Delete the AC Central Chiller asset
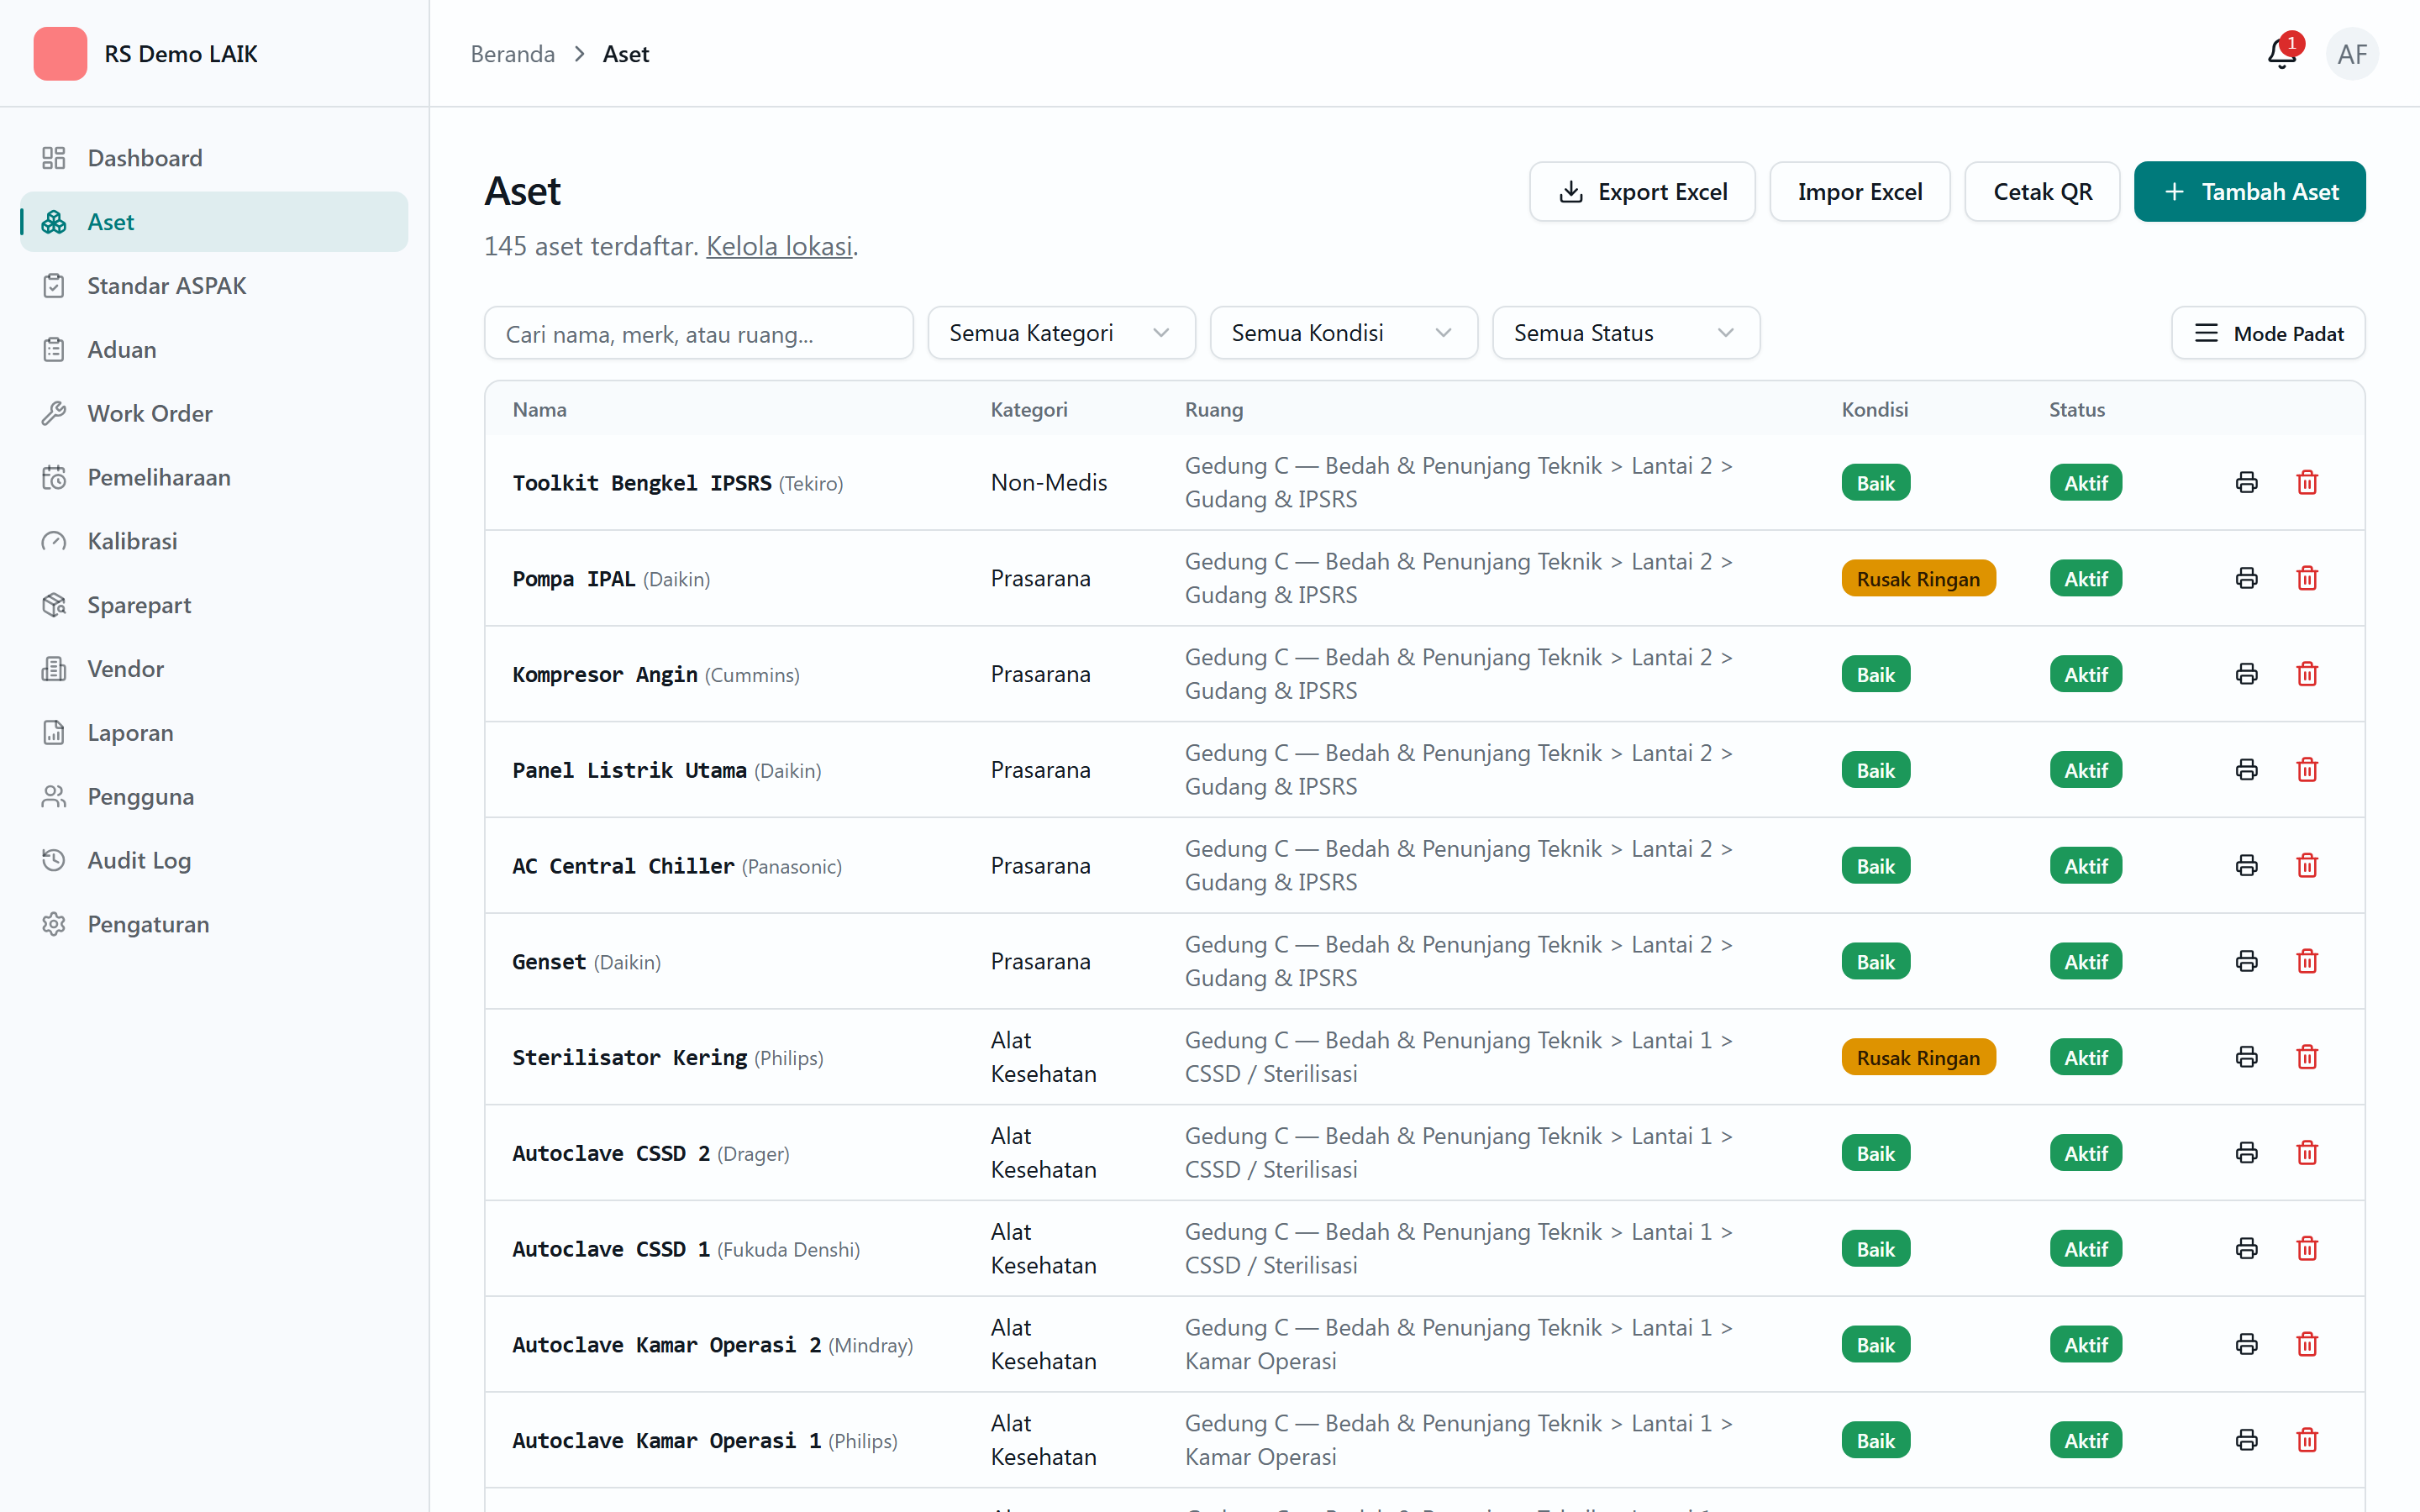2420x1512 pixels. (2307, 866)
